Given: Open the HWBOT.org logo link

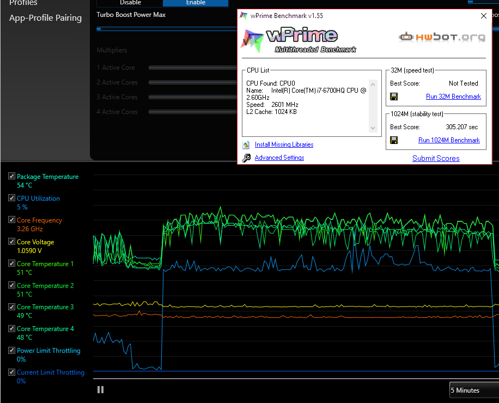Looking at the screenshot, I should coord(442,37).
